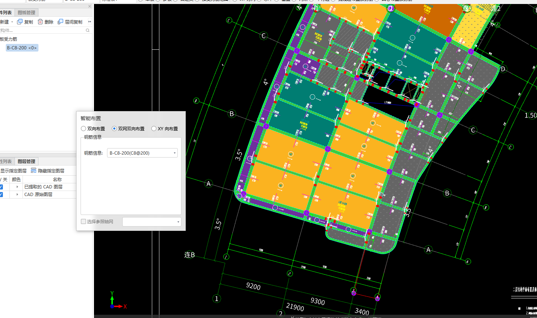Click the XY coordinate axis indicator
Screen dimensions: 537x318
tap(118, 300)
